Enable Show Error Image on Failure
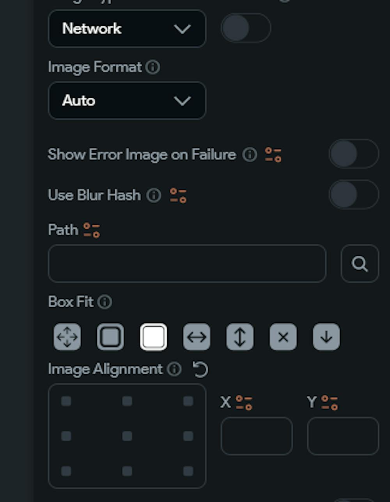390x502 pixels. point(353,154)
